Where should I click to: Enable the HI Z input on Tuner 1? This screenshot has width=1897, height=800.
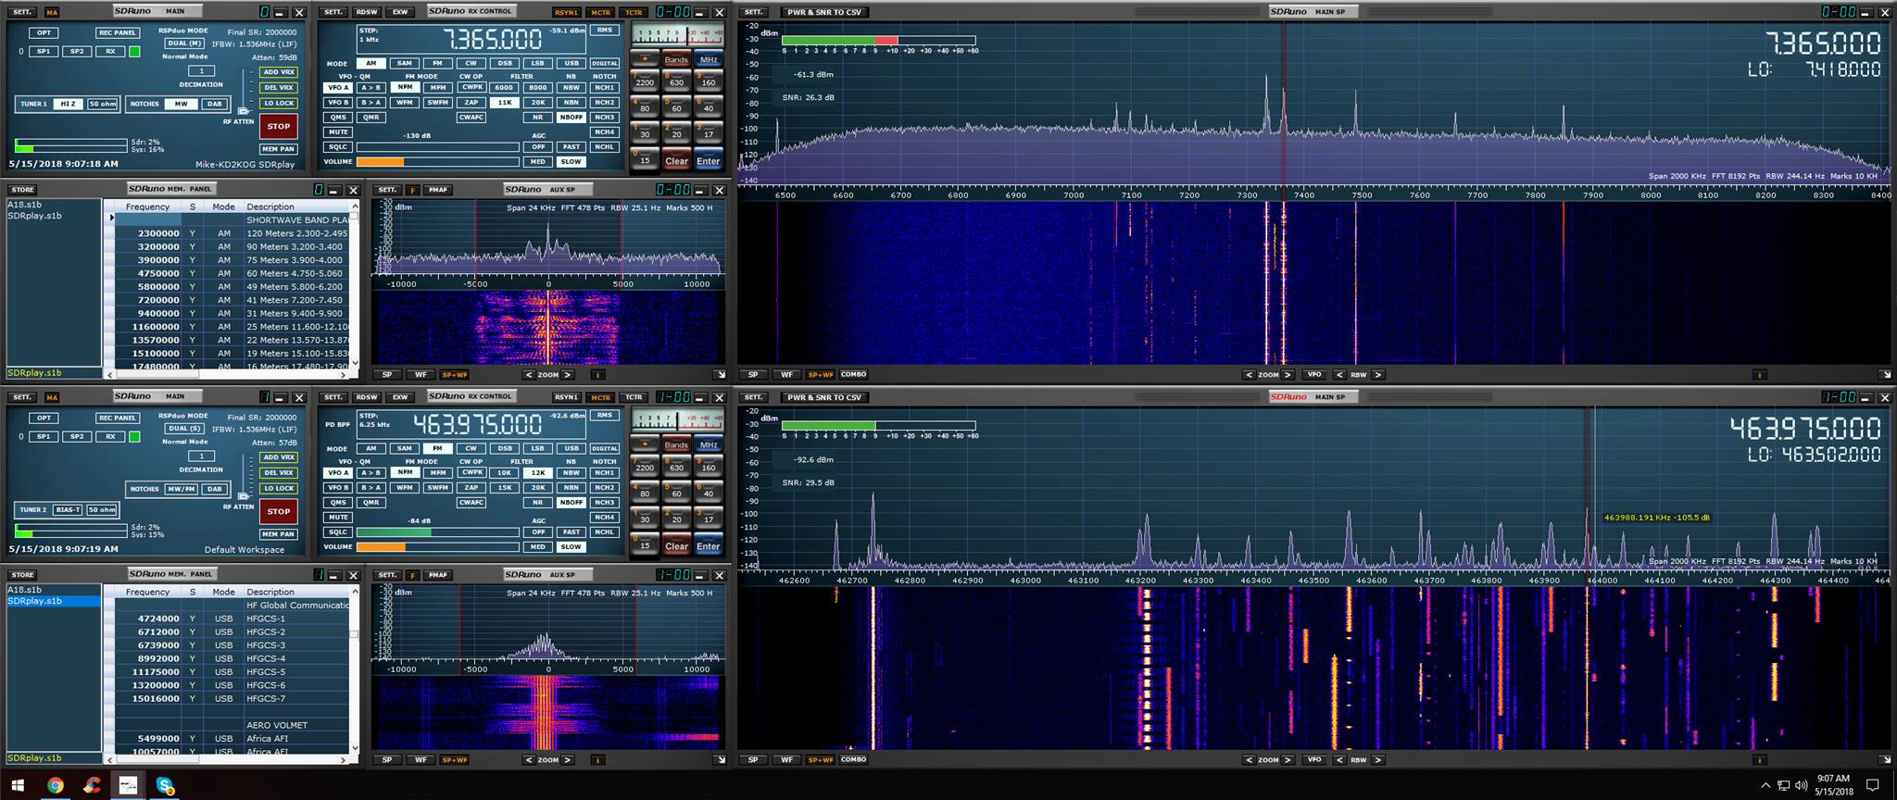[69, 104]
